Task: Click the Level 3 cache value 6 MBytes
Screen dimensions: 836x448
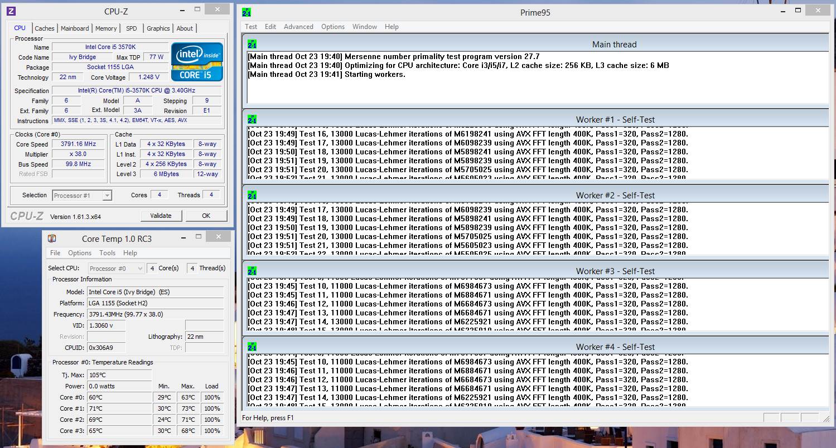Action: [x=167, y=174]
